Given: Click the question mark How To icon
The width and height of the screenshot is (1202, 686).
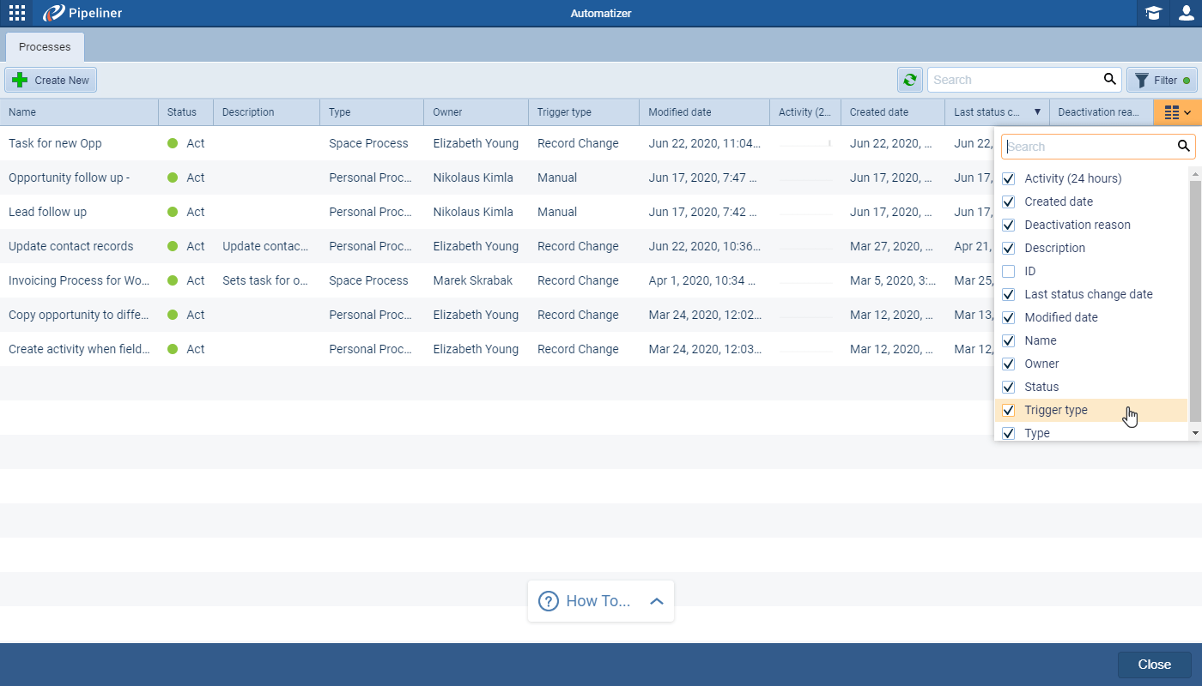Looking at the screenshot, I should pyautogui.click(x=548, y=601).
